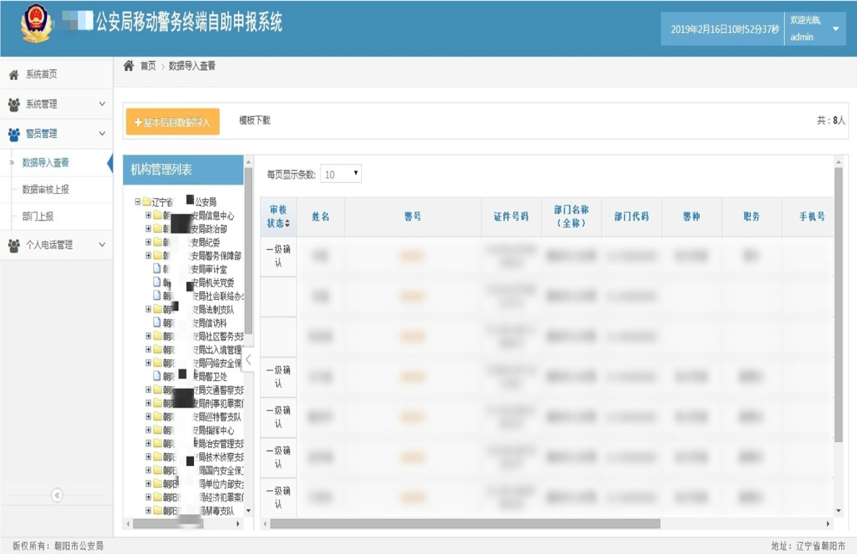The width and height of the screenshot is (857, 554).
Task: Open the 每页显示条数 dropdown
Action: pos(341,174)
